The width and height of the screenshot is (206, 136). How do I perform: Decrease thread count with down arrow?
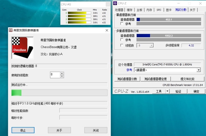(x=62, y=76)
